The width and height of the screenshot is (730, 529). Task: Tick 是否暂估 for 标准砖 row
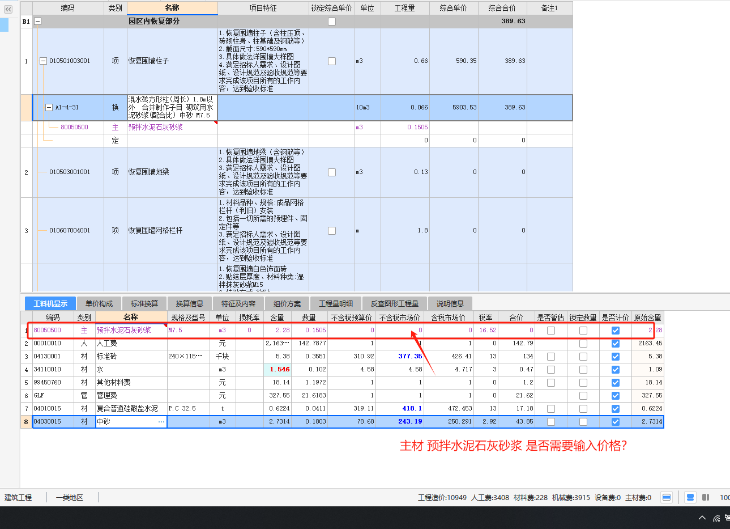click(551, 357)
